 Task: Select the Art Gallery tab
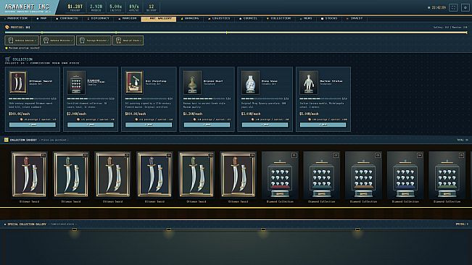[159, 19]
